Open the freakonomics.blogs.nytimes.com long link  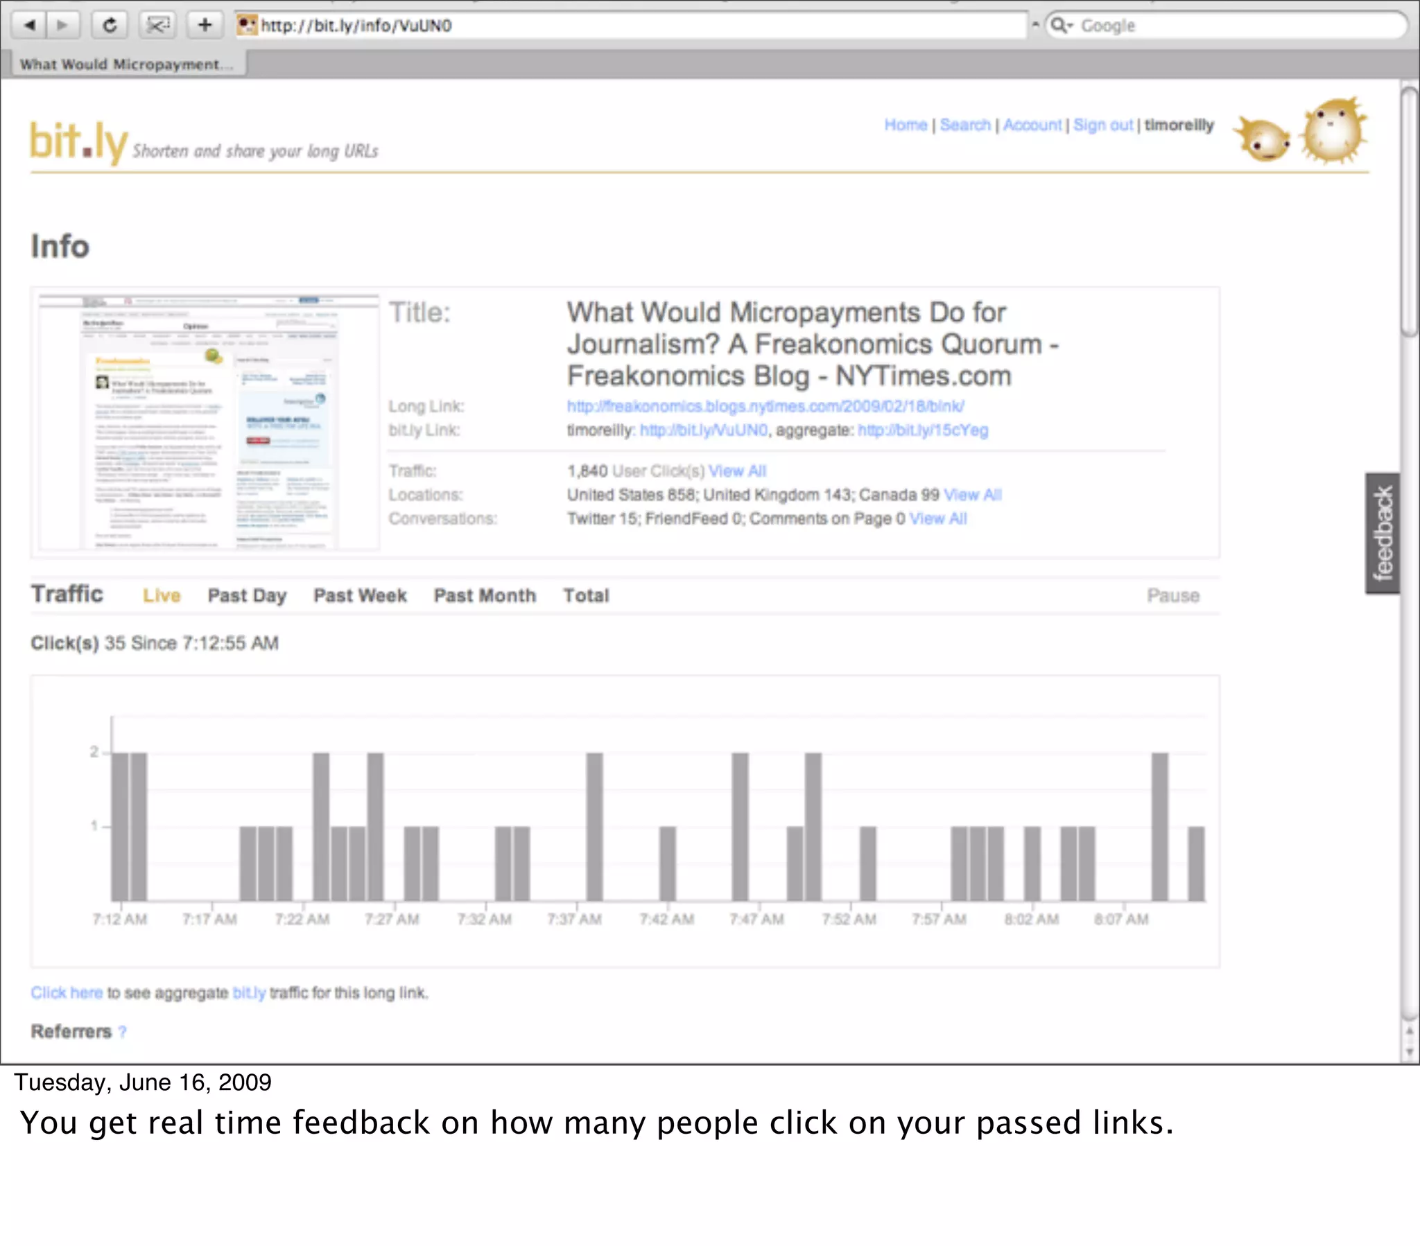pyautogui.click(x=765, y=406)
